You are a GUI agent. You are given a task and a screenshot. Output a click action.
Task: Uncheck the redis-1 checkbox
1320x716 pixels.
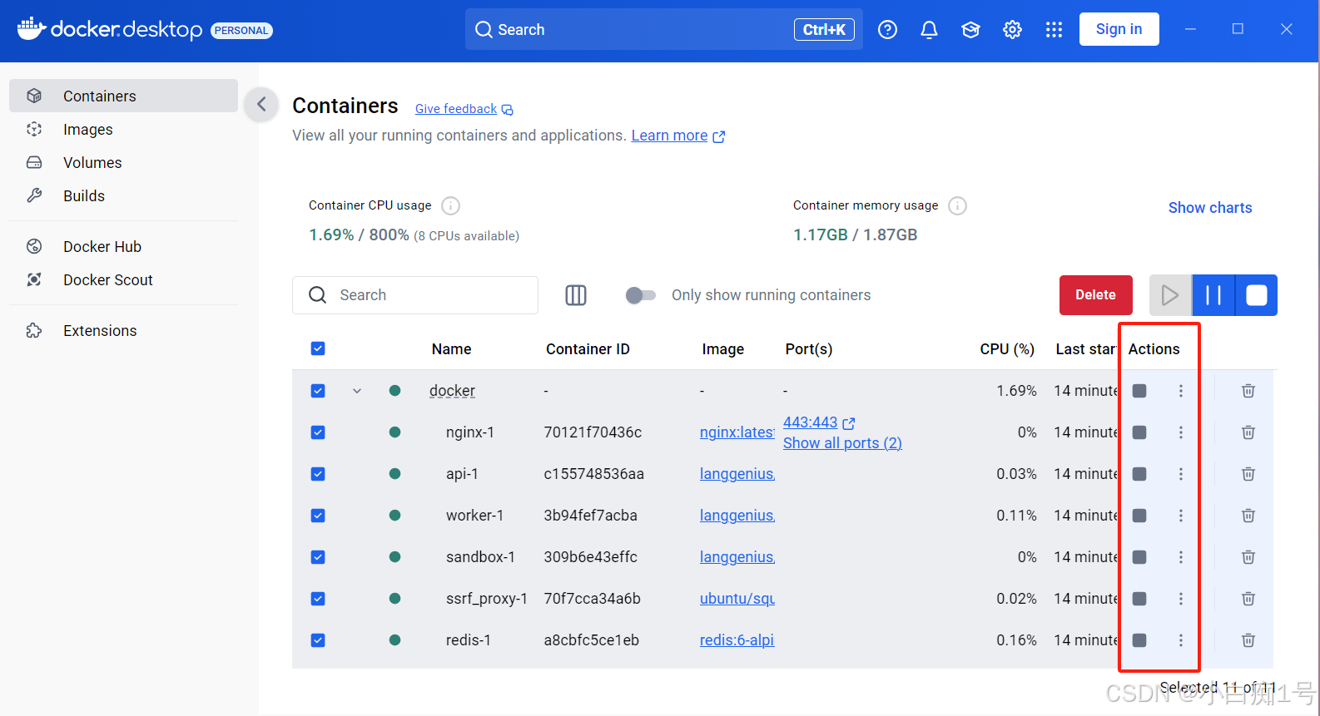(x=318, y=640)
